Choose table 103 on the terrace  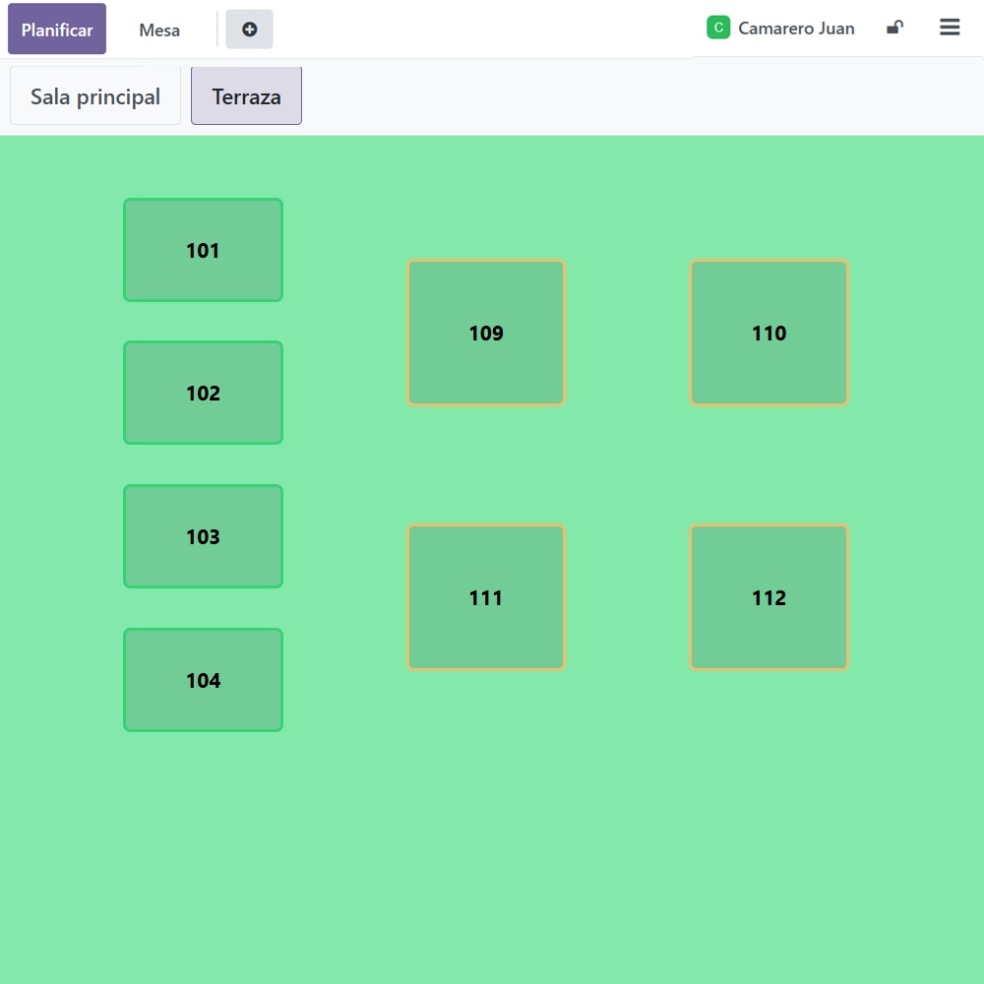pos(203,536)
